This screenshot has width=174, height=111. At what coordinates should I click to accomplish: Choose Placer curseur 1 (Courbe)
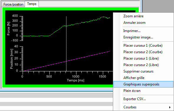[143, 46]
